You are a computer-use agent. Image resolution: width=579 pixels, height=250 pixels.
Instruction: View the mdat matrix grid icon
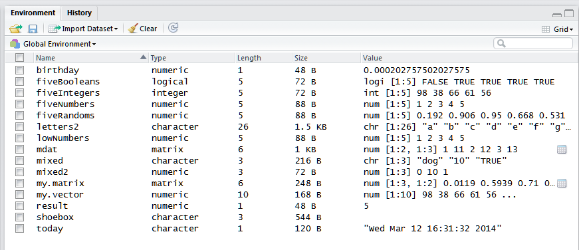[x=562, y=149]
